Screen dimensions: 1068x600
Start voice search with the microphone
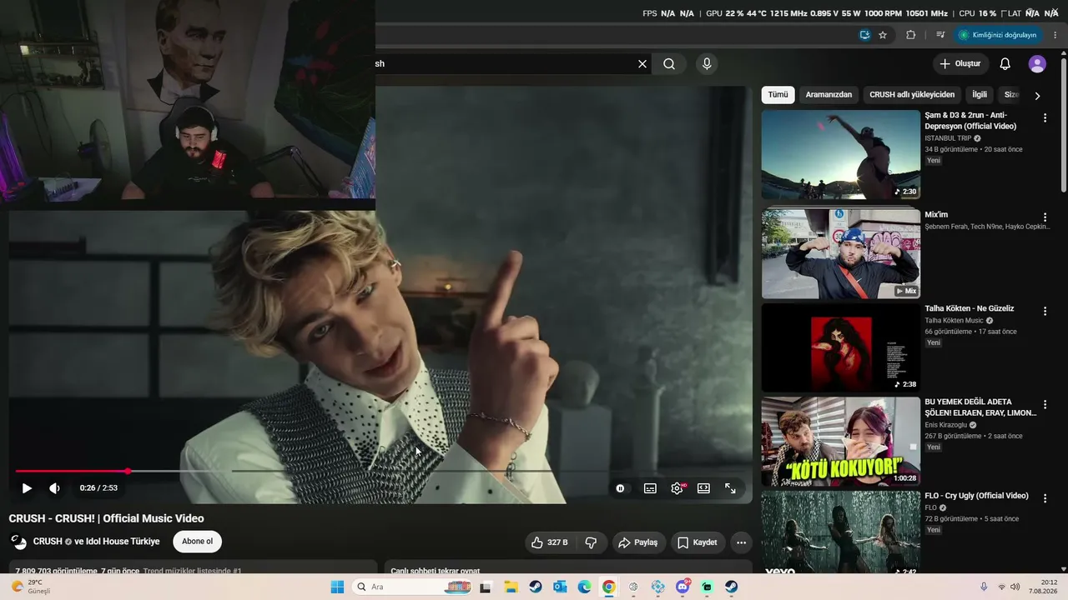click(707, 64)
